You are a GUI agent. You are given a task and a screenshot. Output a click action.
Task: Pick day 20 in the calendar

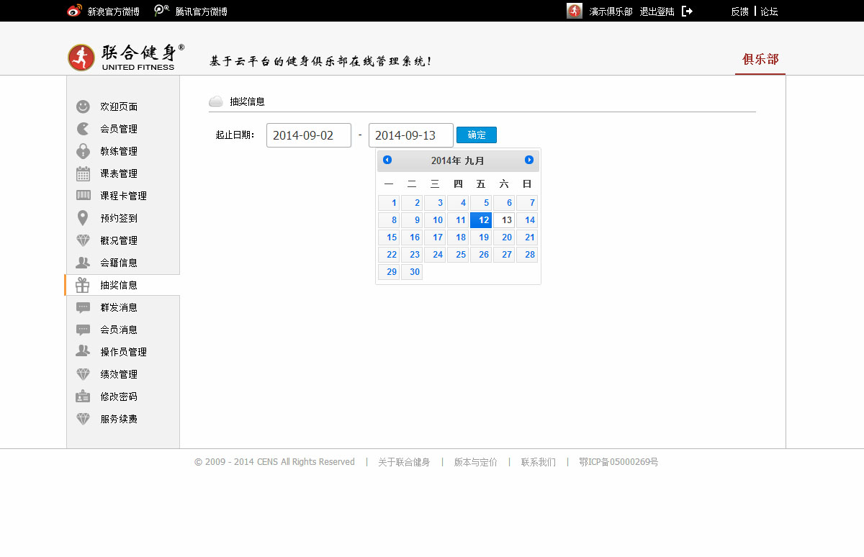(504, 237)
